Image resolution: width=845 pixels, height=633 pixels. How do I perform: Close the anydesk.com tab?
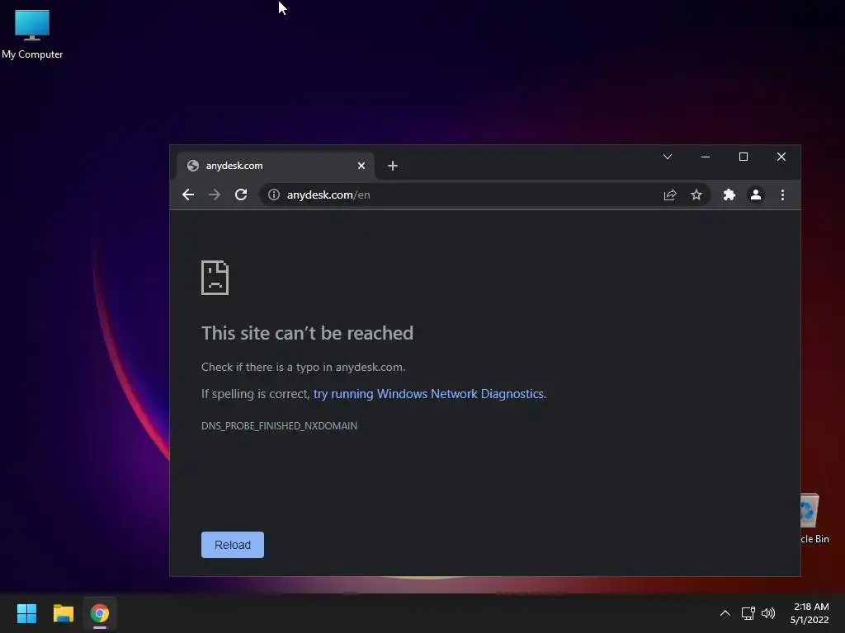361,166
